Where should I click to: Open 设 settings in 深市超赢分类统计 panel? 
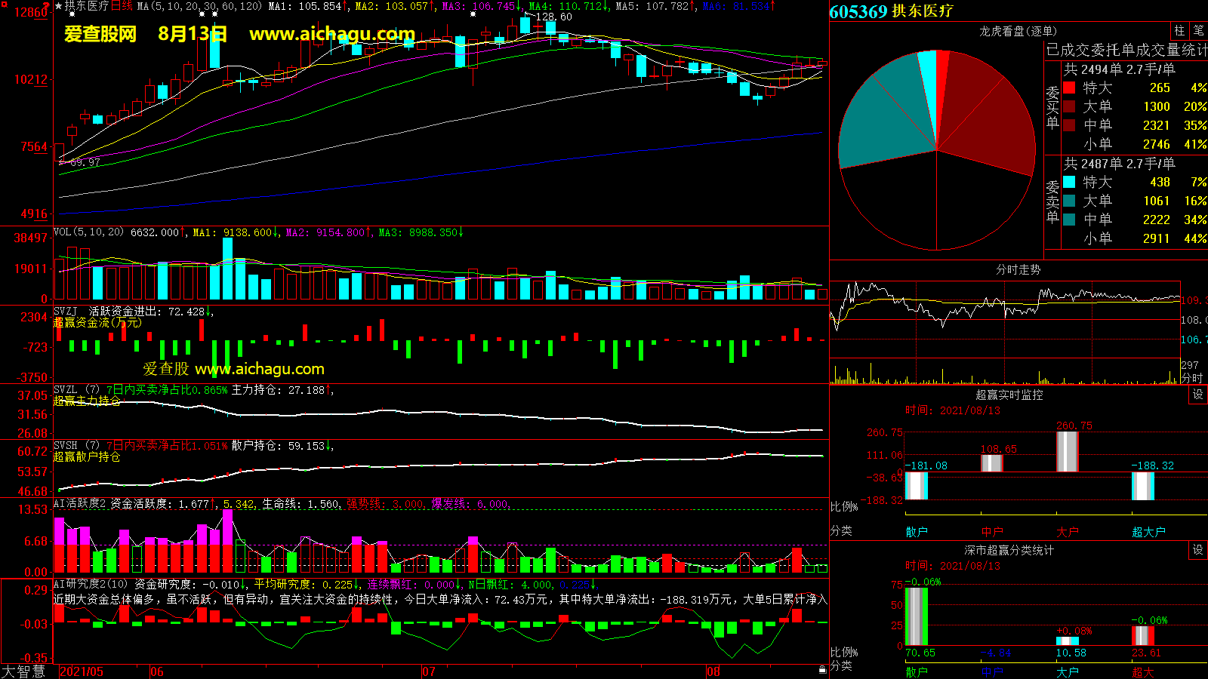coord(1198,550)
